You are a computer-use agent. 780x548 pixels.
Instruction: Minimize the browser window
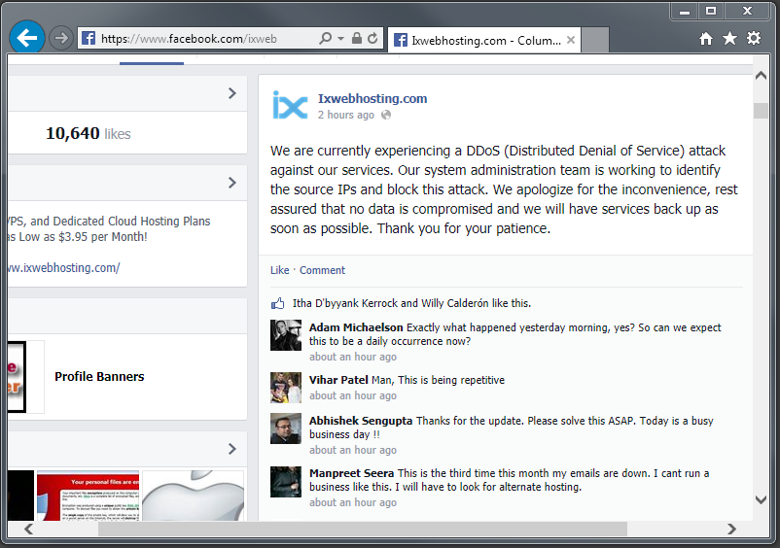click(x=685, y=11)
